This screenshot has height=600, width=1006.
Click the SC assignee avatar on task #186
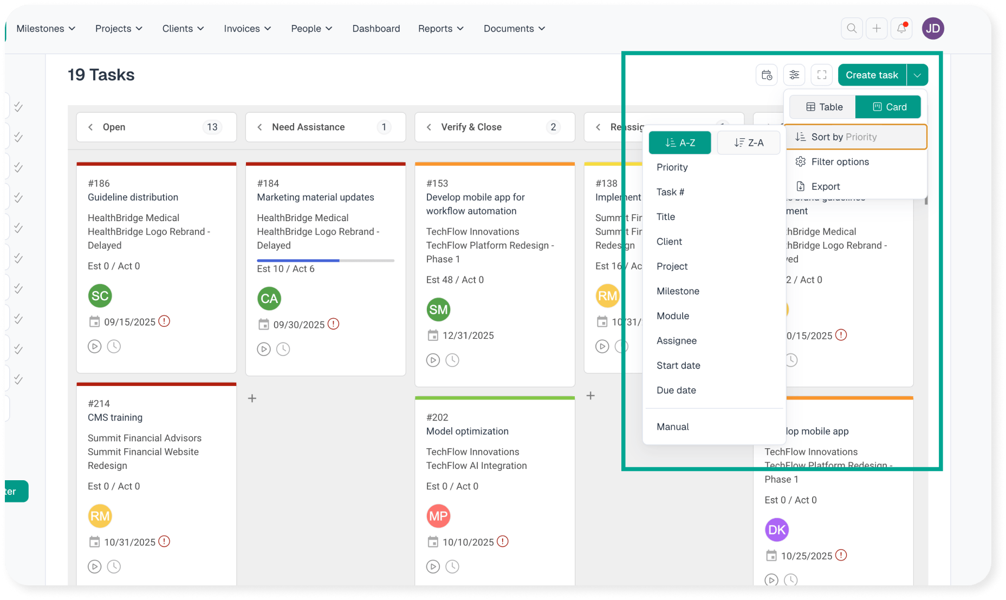(100, 296)
